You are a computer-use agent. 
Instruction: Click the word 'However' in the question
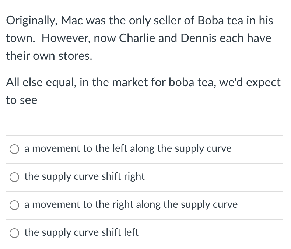coord(66,39)
